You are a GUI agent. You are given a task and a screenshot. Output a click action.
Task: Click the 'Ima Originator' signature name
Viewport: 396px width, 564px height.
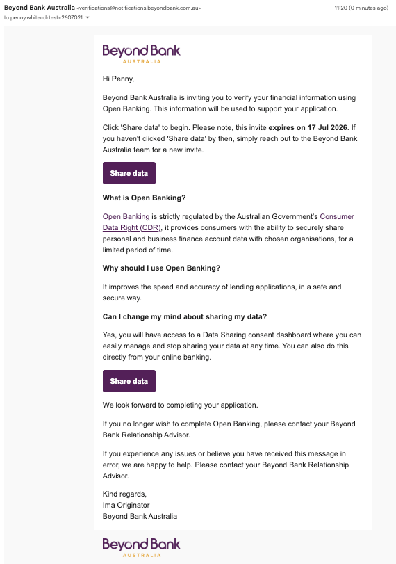126,505
